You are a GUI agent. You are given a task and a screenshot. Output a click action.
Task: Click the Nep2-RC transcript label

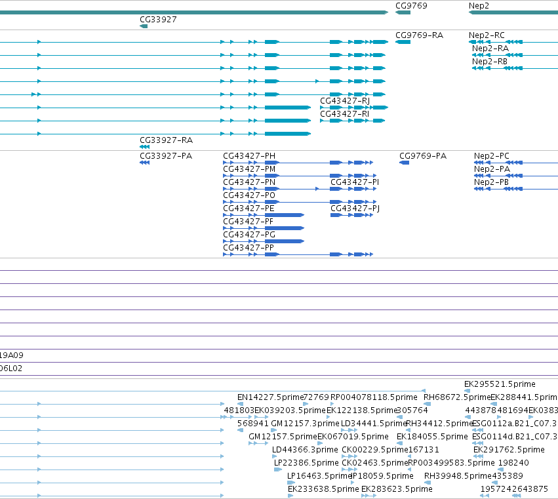[x=487, y=35]
